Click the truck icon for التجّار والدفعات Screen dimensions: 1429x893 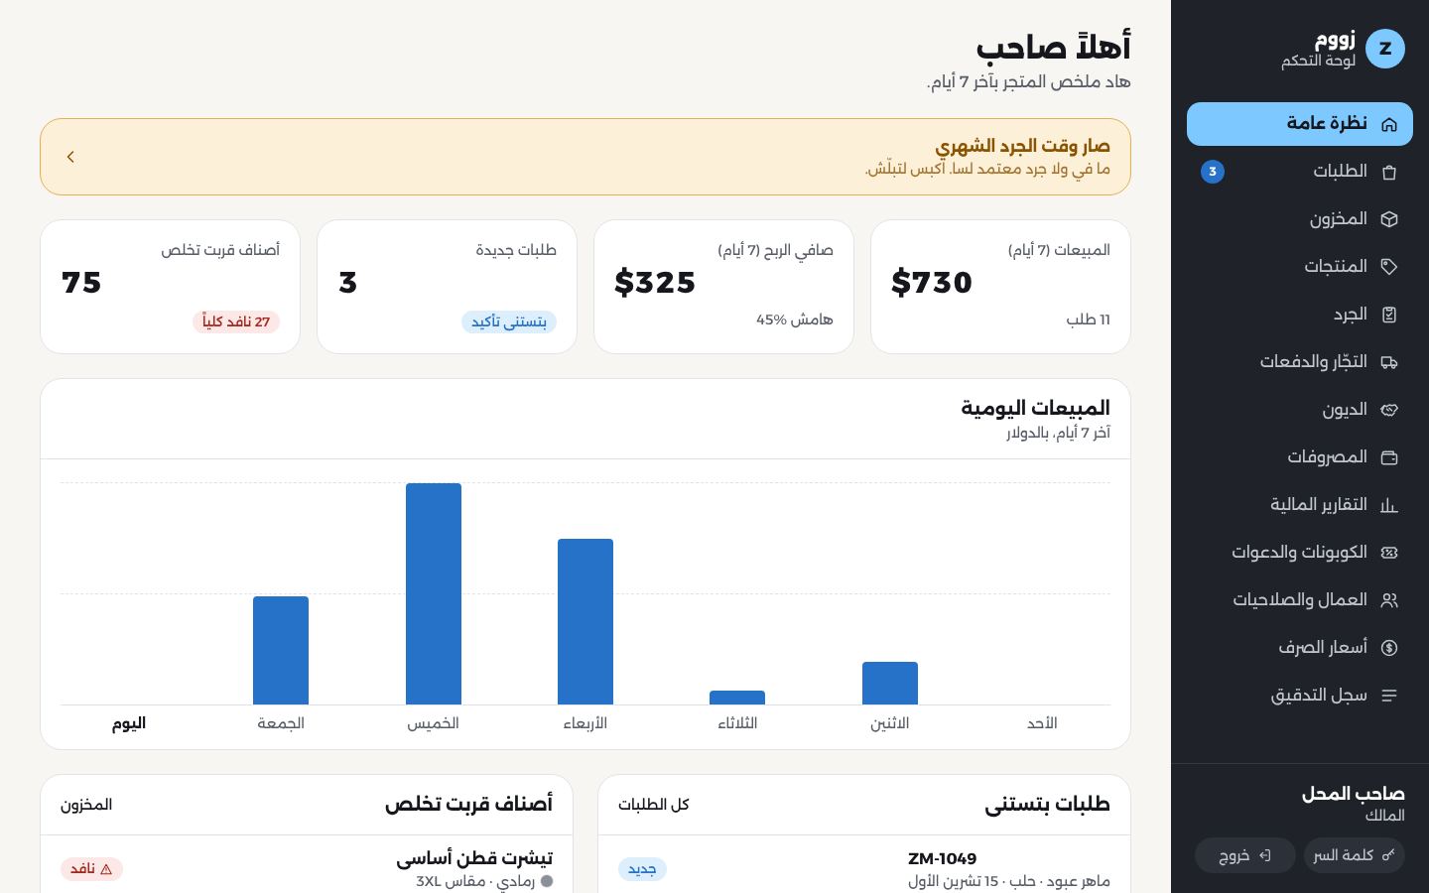(1389, 362)
